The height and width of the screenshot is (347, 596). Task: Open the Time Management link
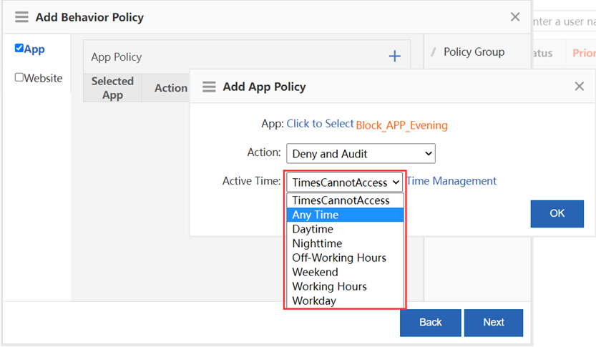pyautogui.click(x=451, y=181)
